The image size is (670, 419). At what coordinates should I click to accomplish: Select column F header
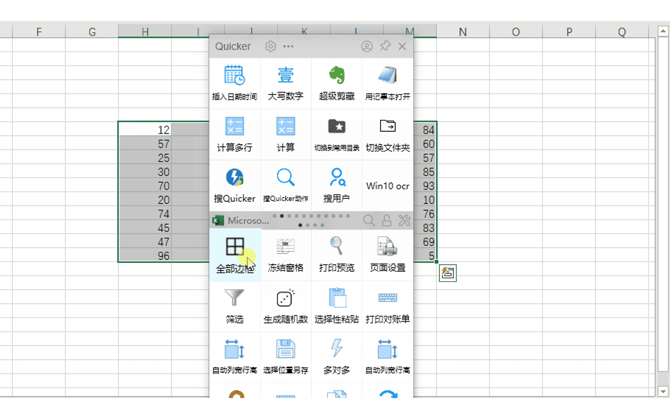(x=39, y=32)
